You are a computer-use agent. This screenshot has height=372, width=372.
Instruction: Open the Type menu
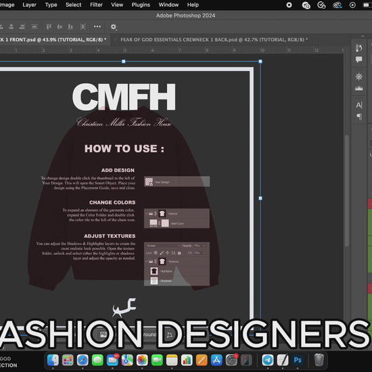(x=51, y=5)
